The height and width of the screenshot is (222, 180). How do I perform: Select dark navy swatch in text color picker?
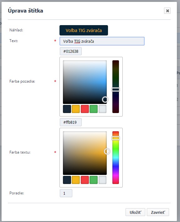(67, 180)
